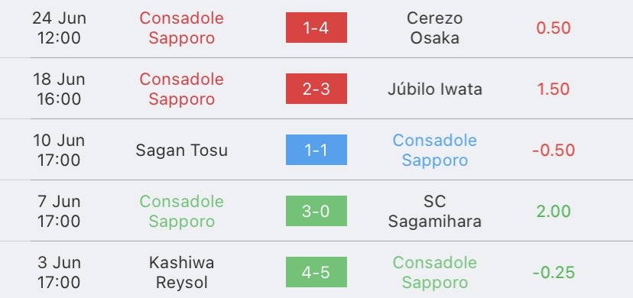This screenshot has width=633, height=298.
Task: Click Consadole Sapporo opposite Kashiwa Reysol
Action: 435,273
